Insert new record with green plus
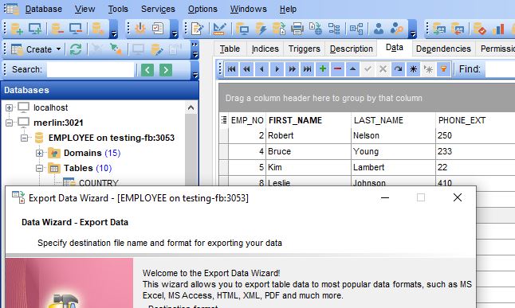The width and height of the screenshot is (515, 308). [x=323, y=69]
